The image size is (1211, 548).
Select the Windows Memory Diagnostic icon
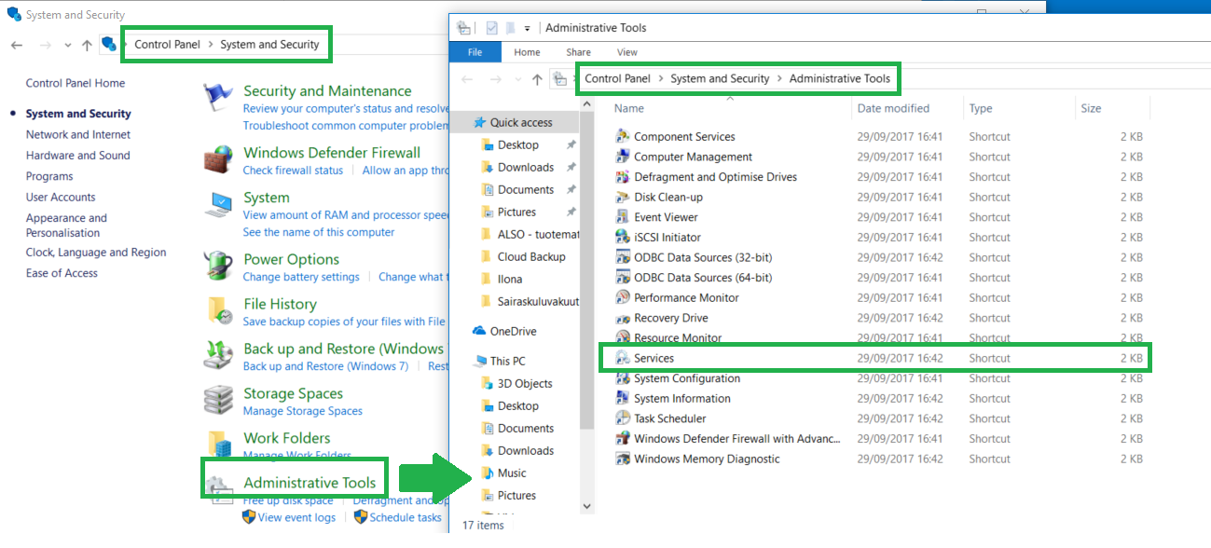pos(623,459)
